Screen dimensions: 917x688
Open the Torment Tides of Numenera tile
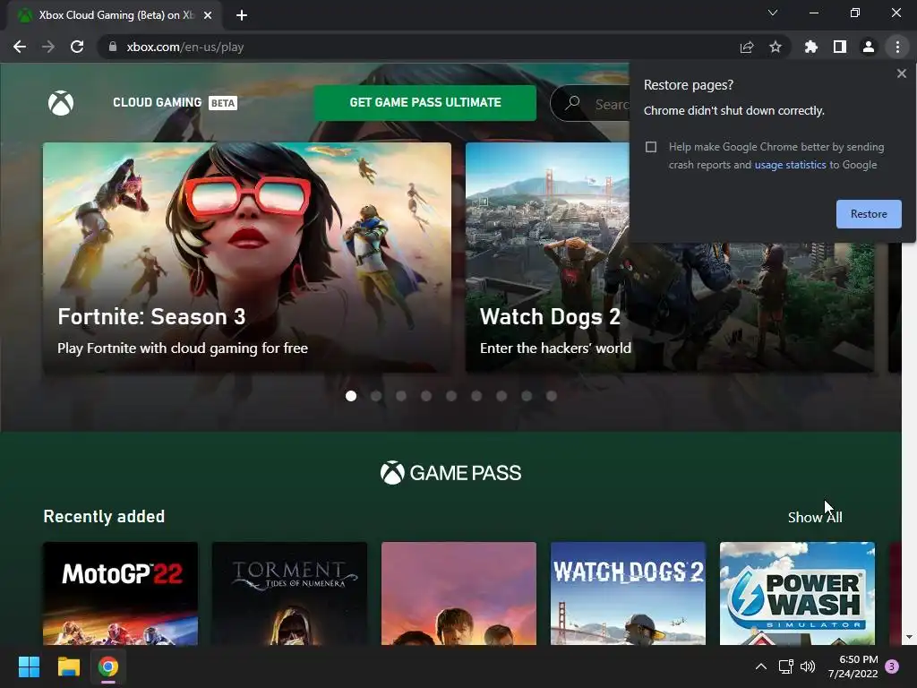tap(289, 593)
